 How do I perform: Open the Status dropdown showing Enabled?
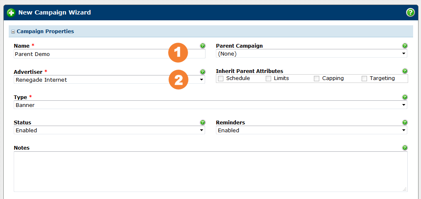pyautogui.click(x=109, y=130)
